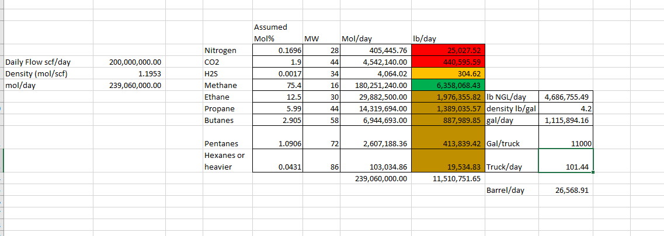
Task: Click Pentanes mol/day 2,607,188.36
Action: 376,137
